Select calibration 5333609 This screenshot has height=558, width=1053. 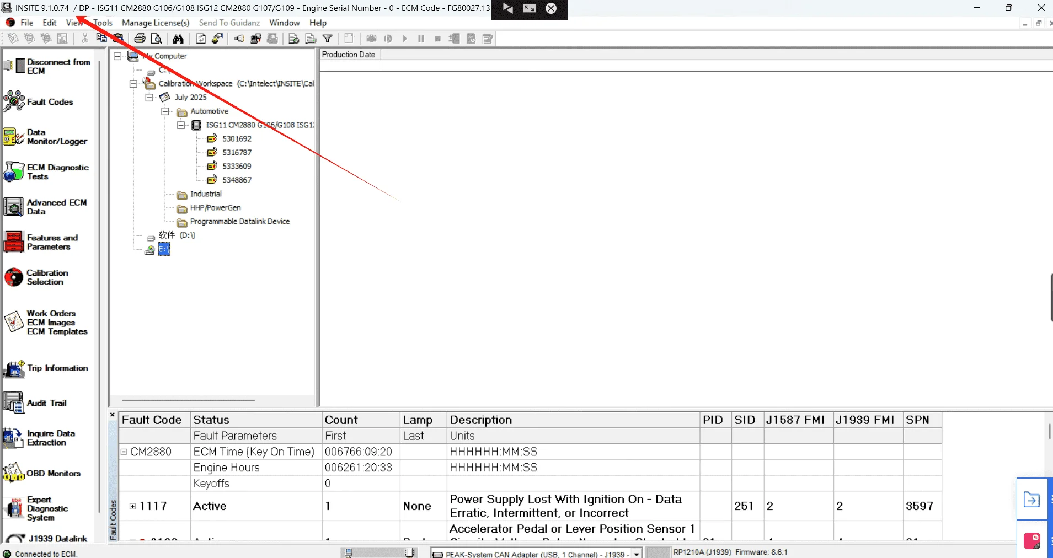pos(237,167)
